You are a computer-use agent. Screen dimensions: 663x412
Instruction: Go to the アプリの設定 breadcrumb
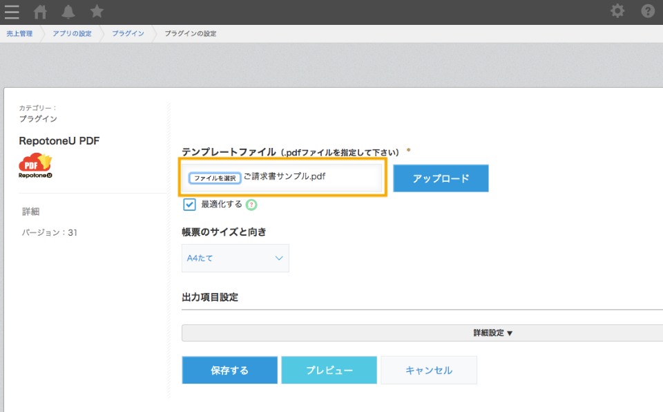click(72, 33)
